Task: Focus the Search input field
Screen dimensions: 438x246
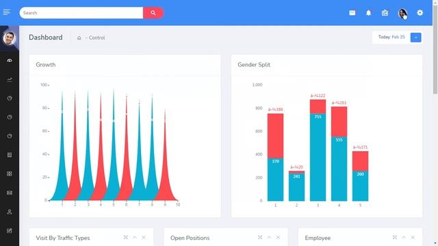Action: tap(81, 13)
